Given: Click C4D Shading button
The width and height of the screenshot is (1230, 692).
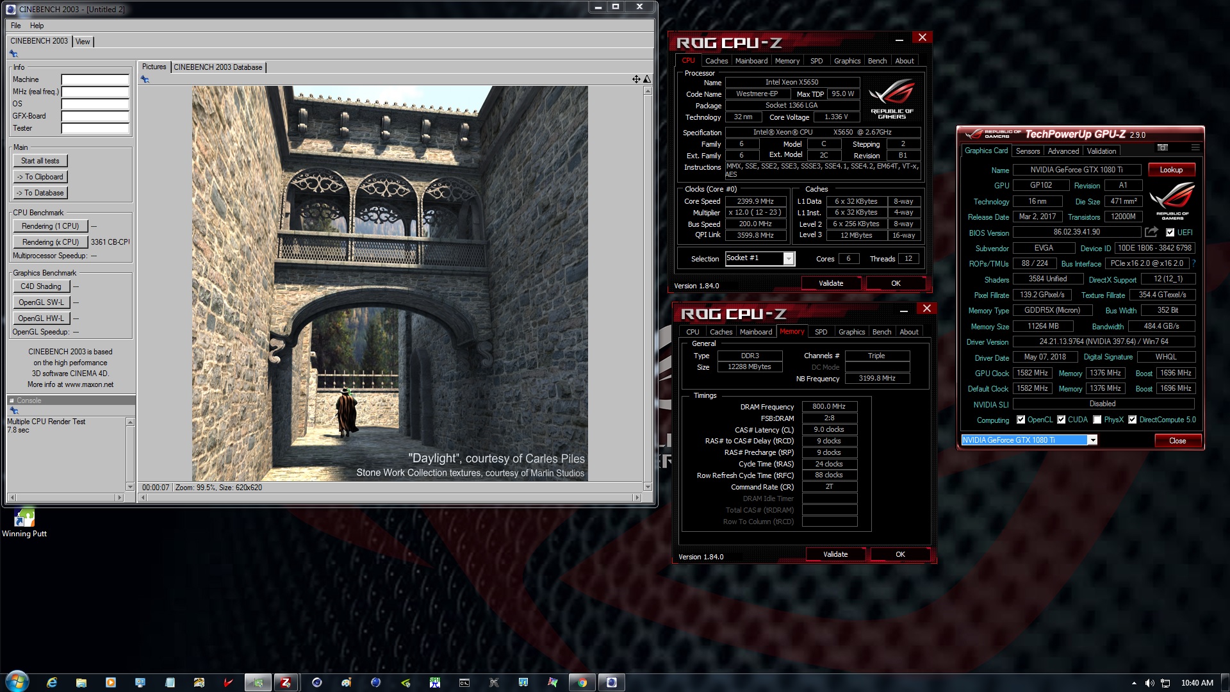Looking at the screenshot, I should point(41,286).
